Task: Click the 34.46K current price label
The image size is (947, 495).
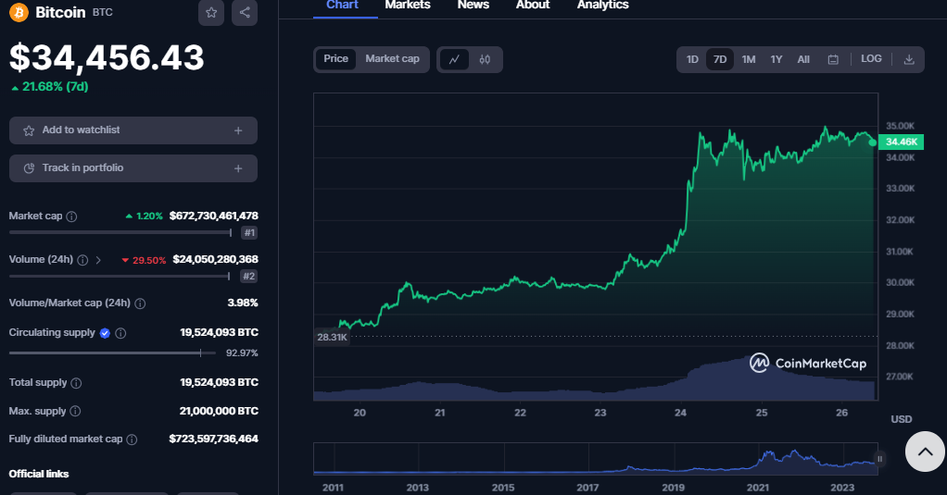Action: click(x=901, y=142)
